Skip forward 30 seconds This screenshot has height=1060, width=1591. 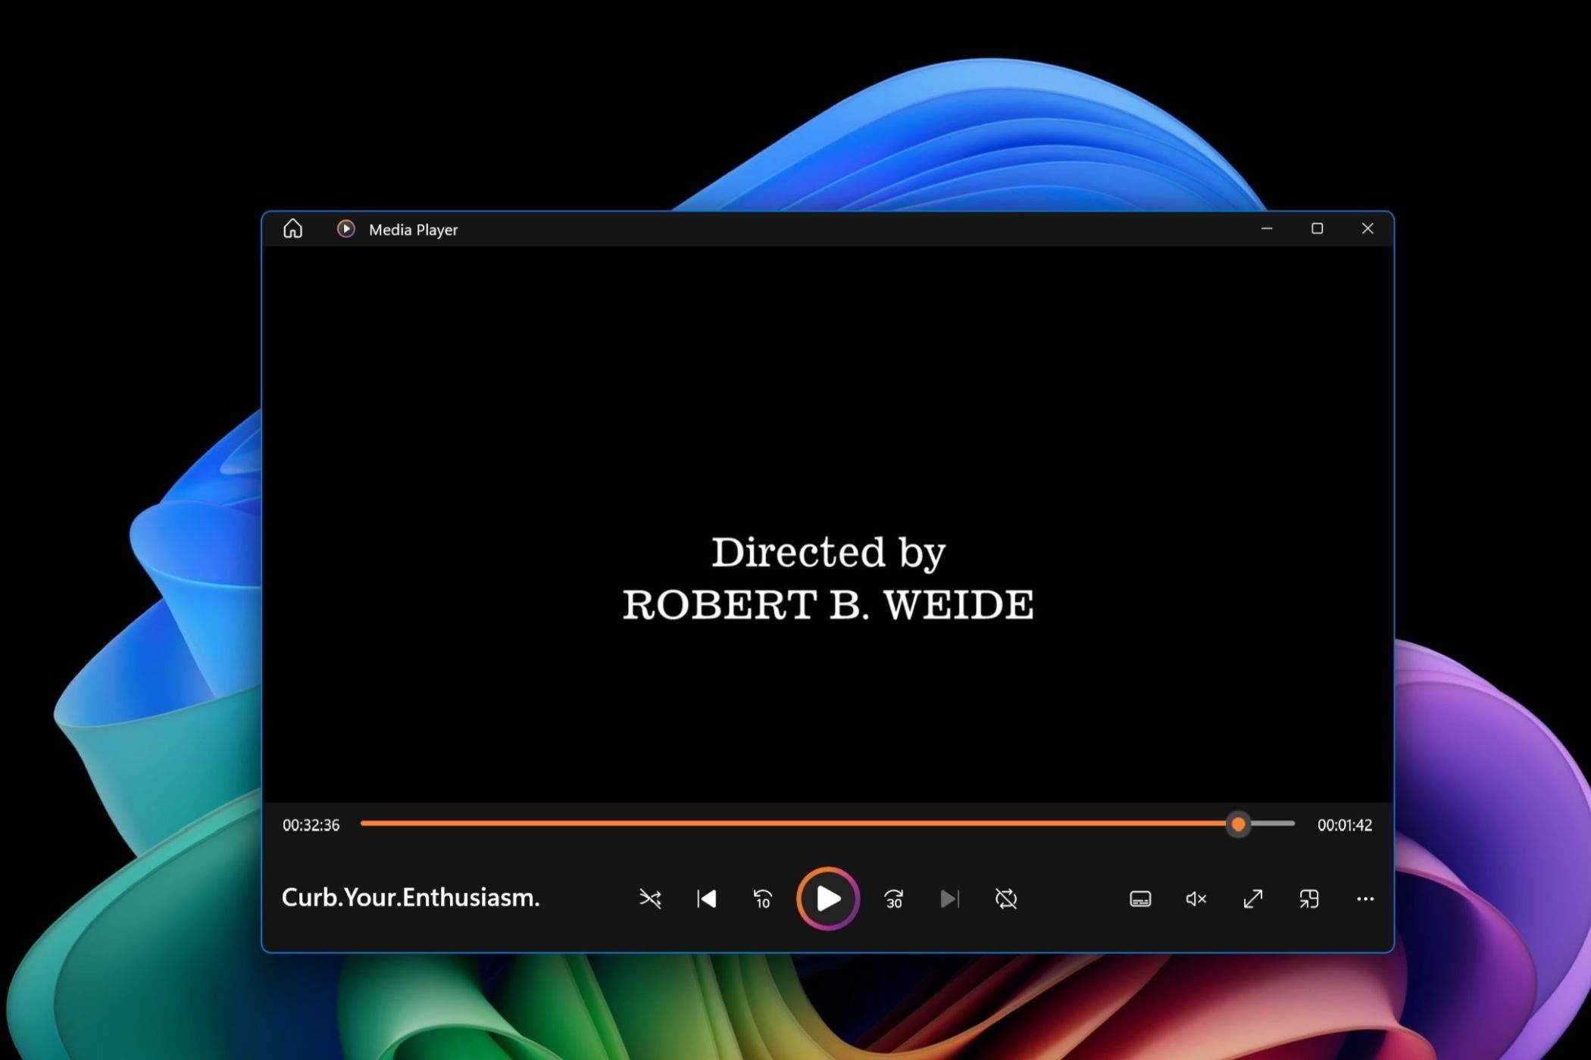[894, 899]
